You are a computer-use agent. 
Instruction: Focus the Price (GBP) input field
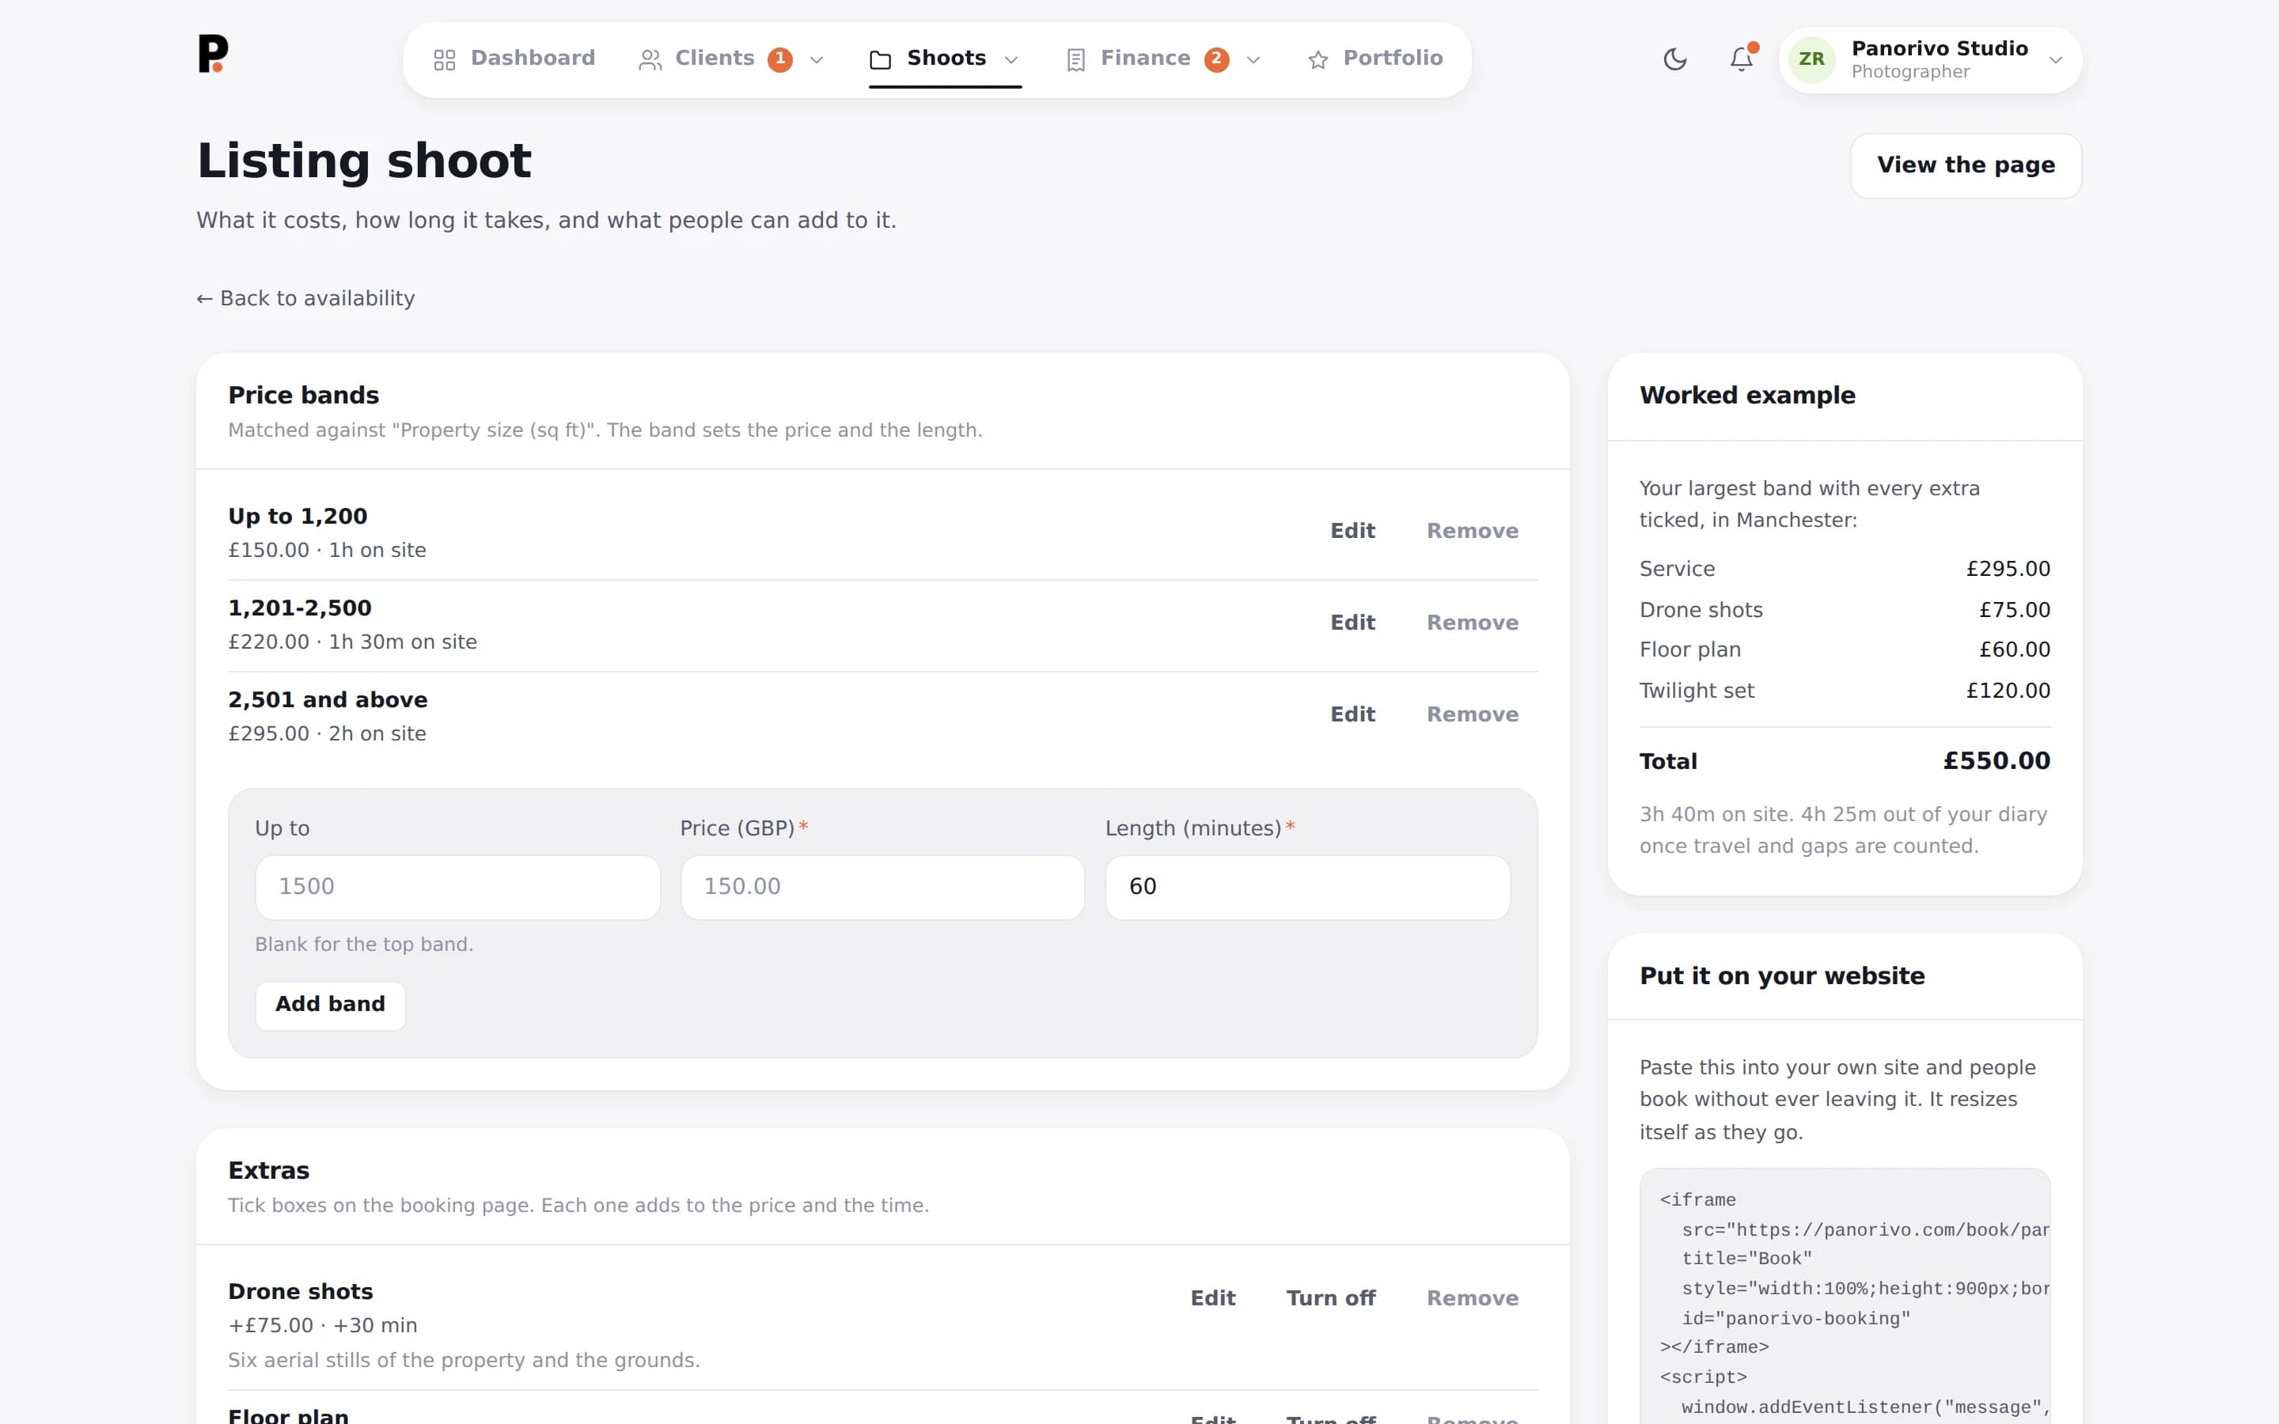click(882, 887)
